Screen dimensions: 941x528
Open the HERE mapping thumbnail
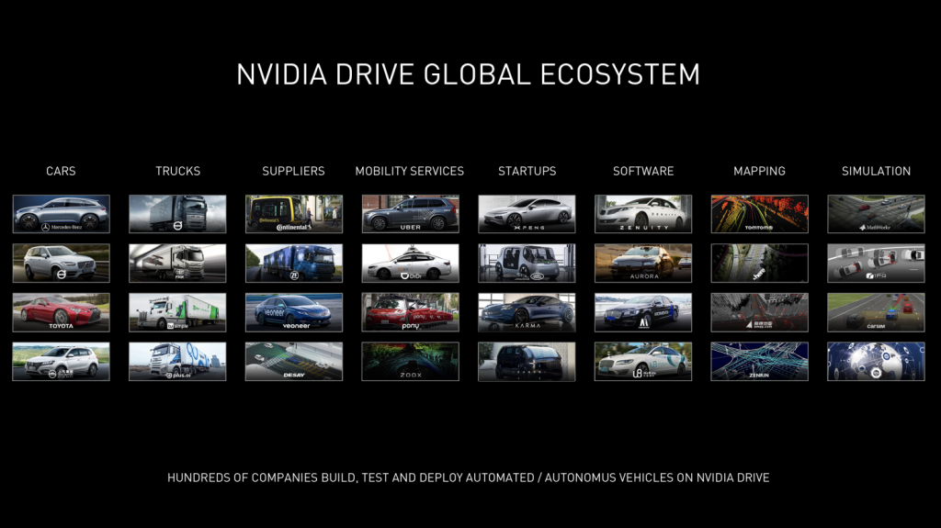tap(760, 263)
